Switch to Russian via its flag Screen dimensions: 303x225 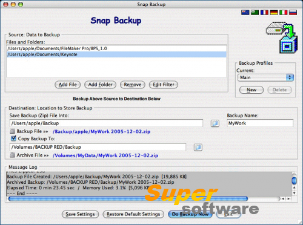point(293,13)
